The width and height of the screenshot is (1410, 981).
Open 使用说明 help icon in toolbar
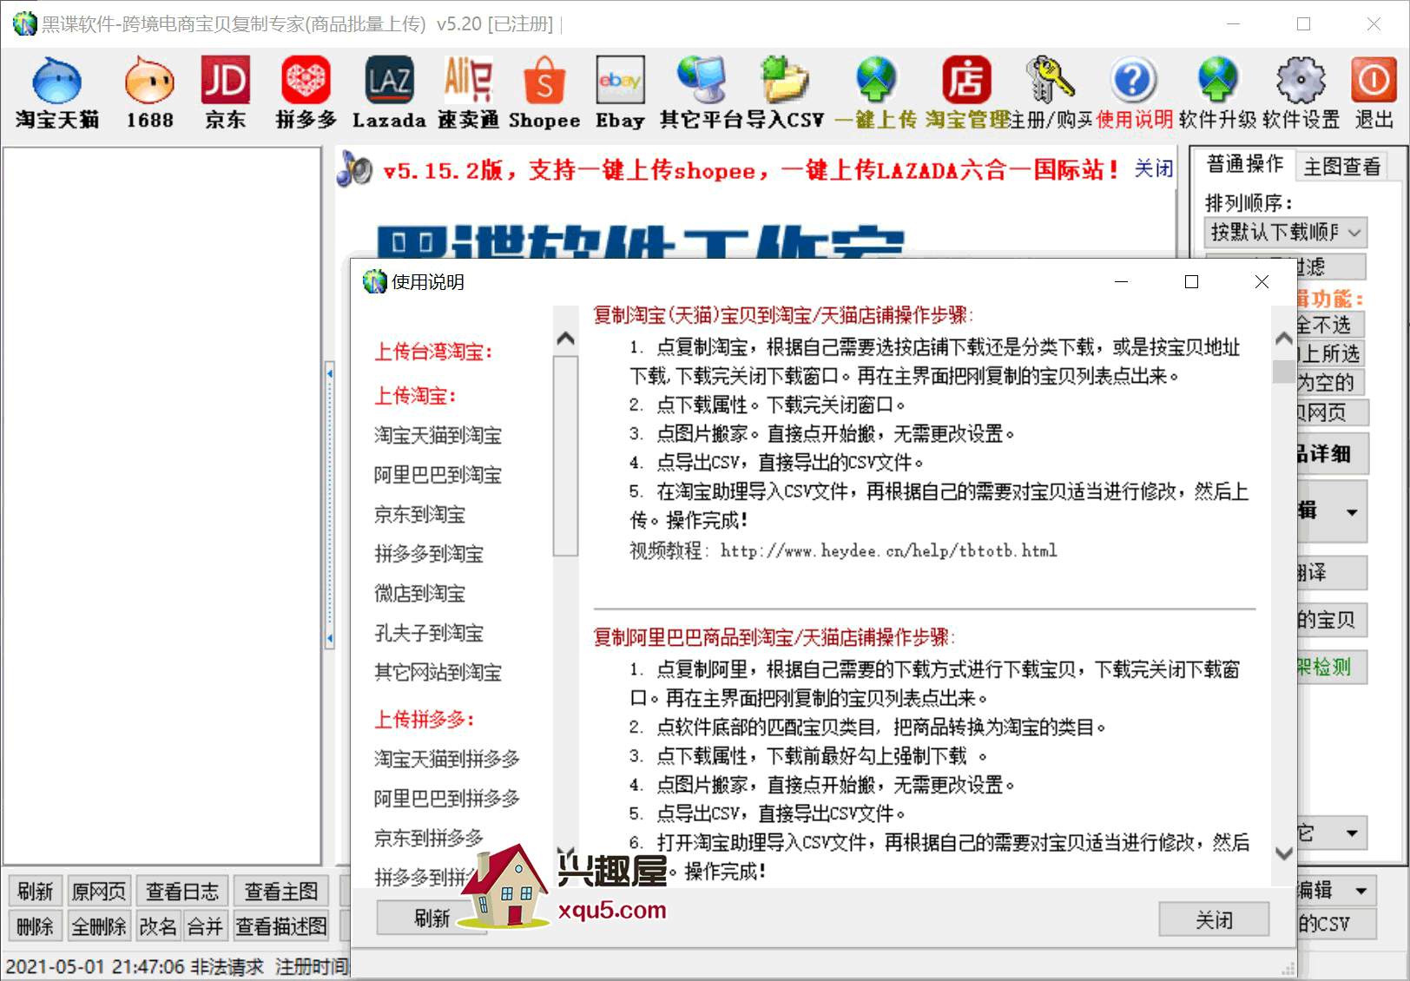(x=1134, y=93)
